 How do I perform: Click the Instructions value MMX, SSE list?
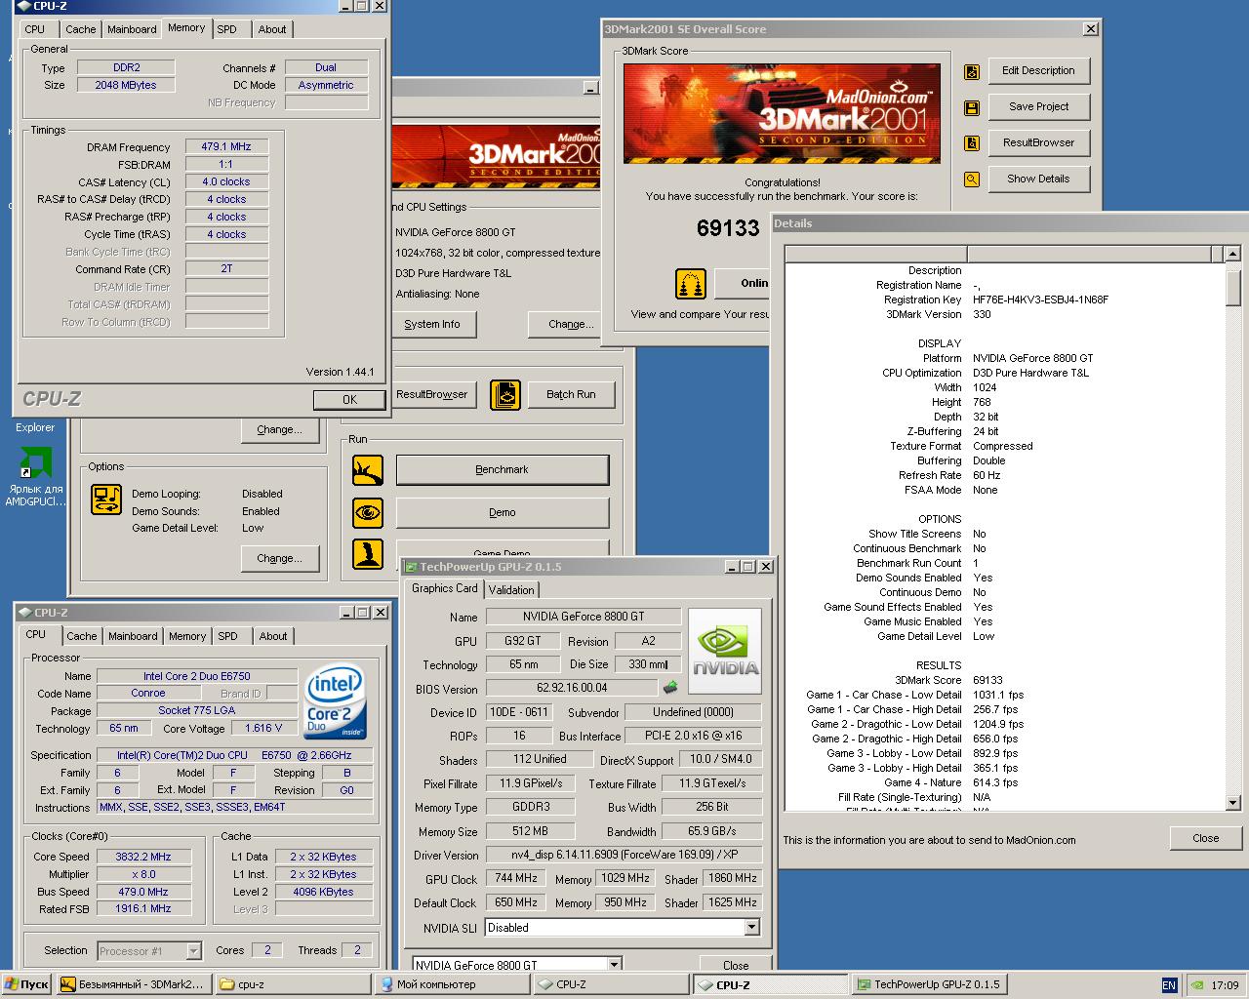pyautogui.click(x=234, y=808)
